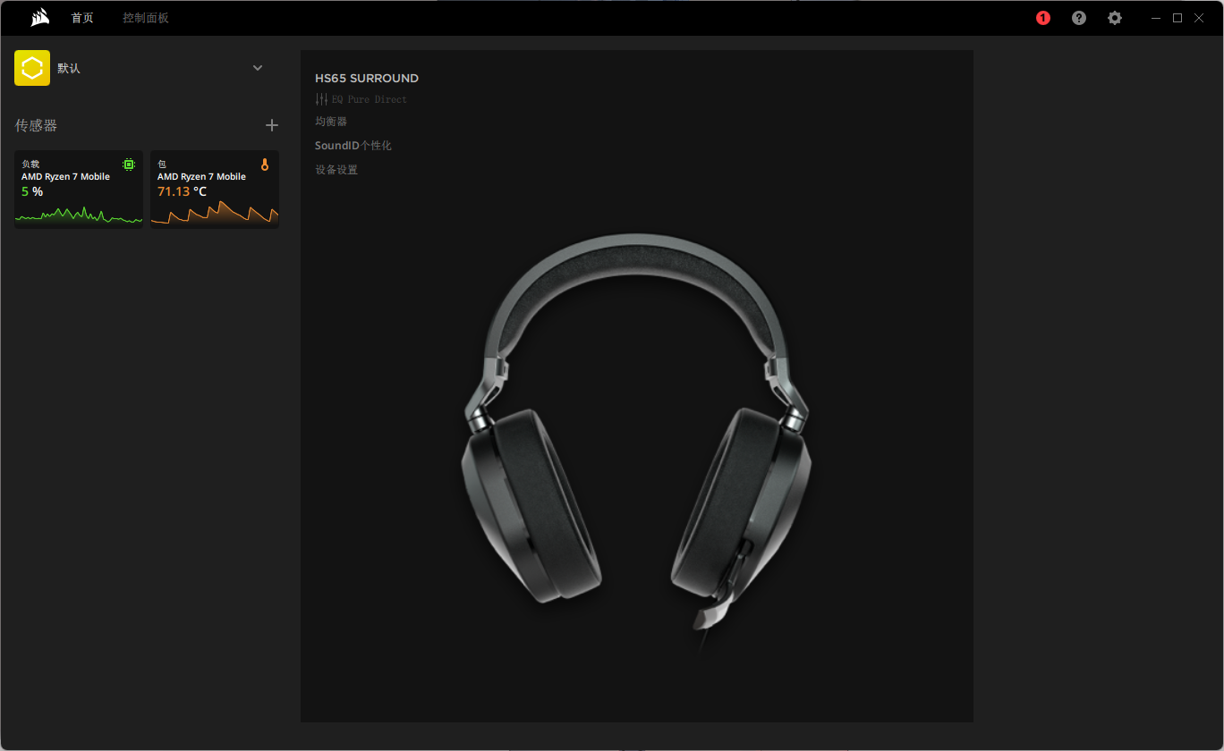This screenshot has height=751, width=1224.
Task: Open the red notification badge
Action: 1043,18
